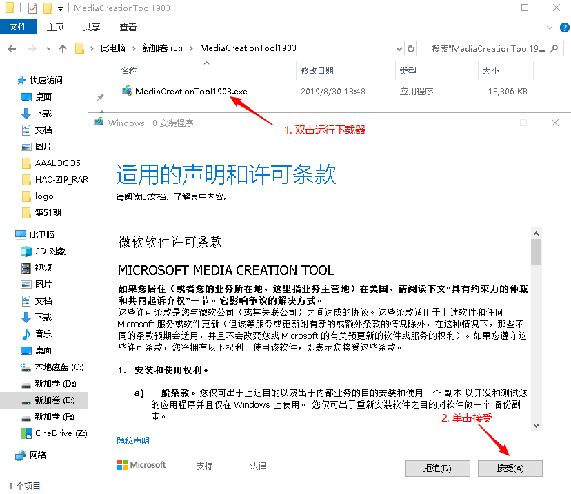The image size is (571, 494).
Task: Open the 新加卷 (D:) drive icon
Action: [26, 385]
